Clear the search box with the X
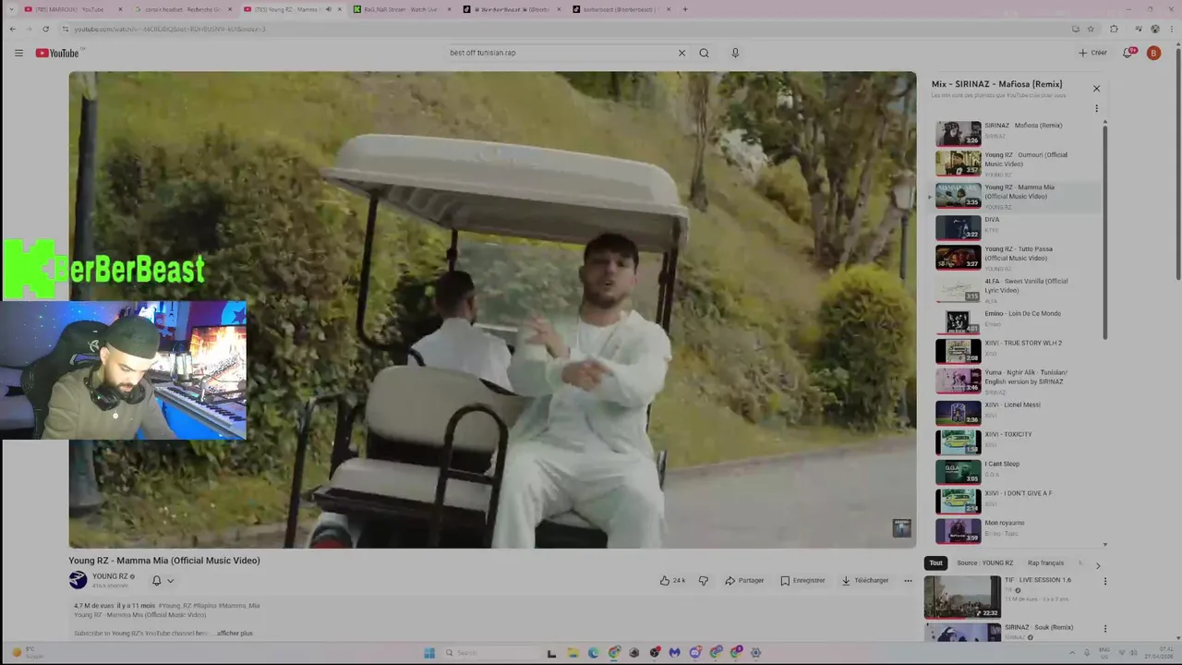Image resolution: width=1182 pixels, height=665 pixels. 681,53
